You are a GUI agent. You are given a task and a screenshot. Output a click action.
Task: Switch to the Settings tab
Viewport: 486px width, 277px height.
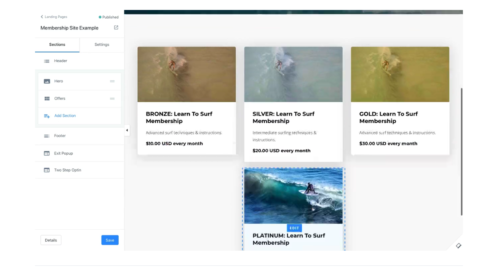[102, 45]
